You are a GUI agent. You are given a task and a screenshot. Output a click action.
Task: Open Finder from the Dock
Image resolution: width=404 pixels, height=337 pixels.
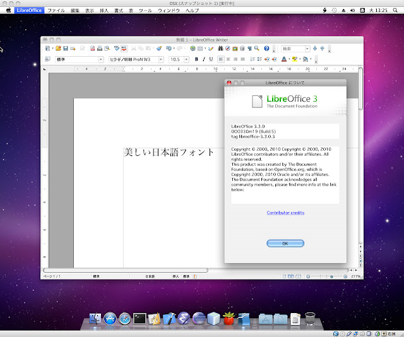tap(95, 319)
